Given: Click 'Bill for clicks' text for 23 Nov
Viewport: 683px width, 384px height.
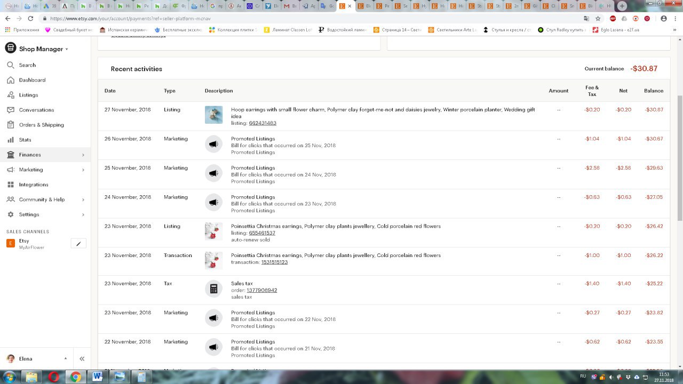Looking at the screenshot, I should tap(283, 204).
